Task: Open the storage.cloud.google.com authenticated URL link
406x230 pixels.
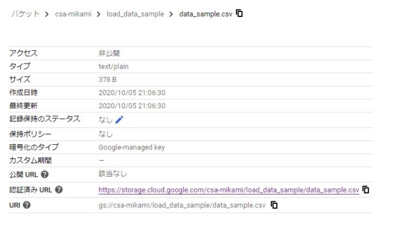Action: (228, 190)
